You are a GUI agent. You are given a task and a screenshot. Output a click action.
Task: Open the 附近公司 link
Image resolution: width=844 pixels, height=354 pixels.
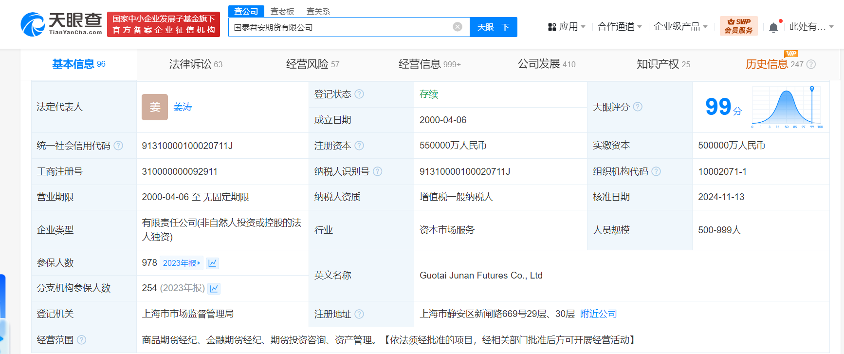coord(598,314)
